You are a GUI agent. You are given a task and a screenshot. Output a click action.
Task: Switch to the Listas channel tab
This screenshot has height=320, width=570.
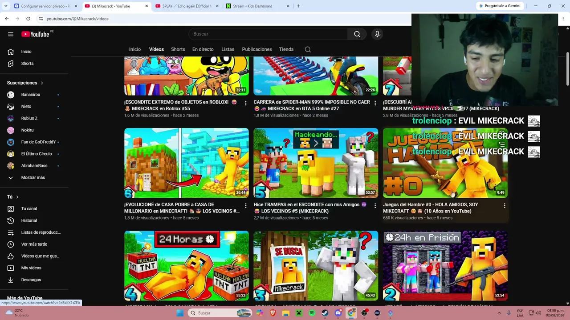(228, 49)
